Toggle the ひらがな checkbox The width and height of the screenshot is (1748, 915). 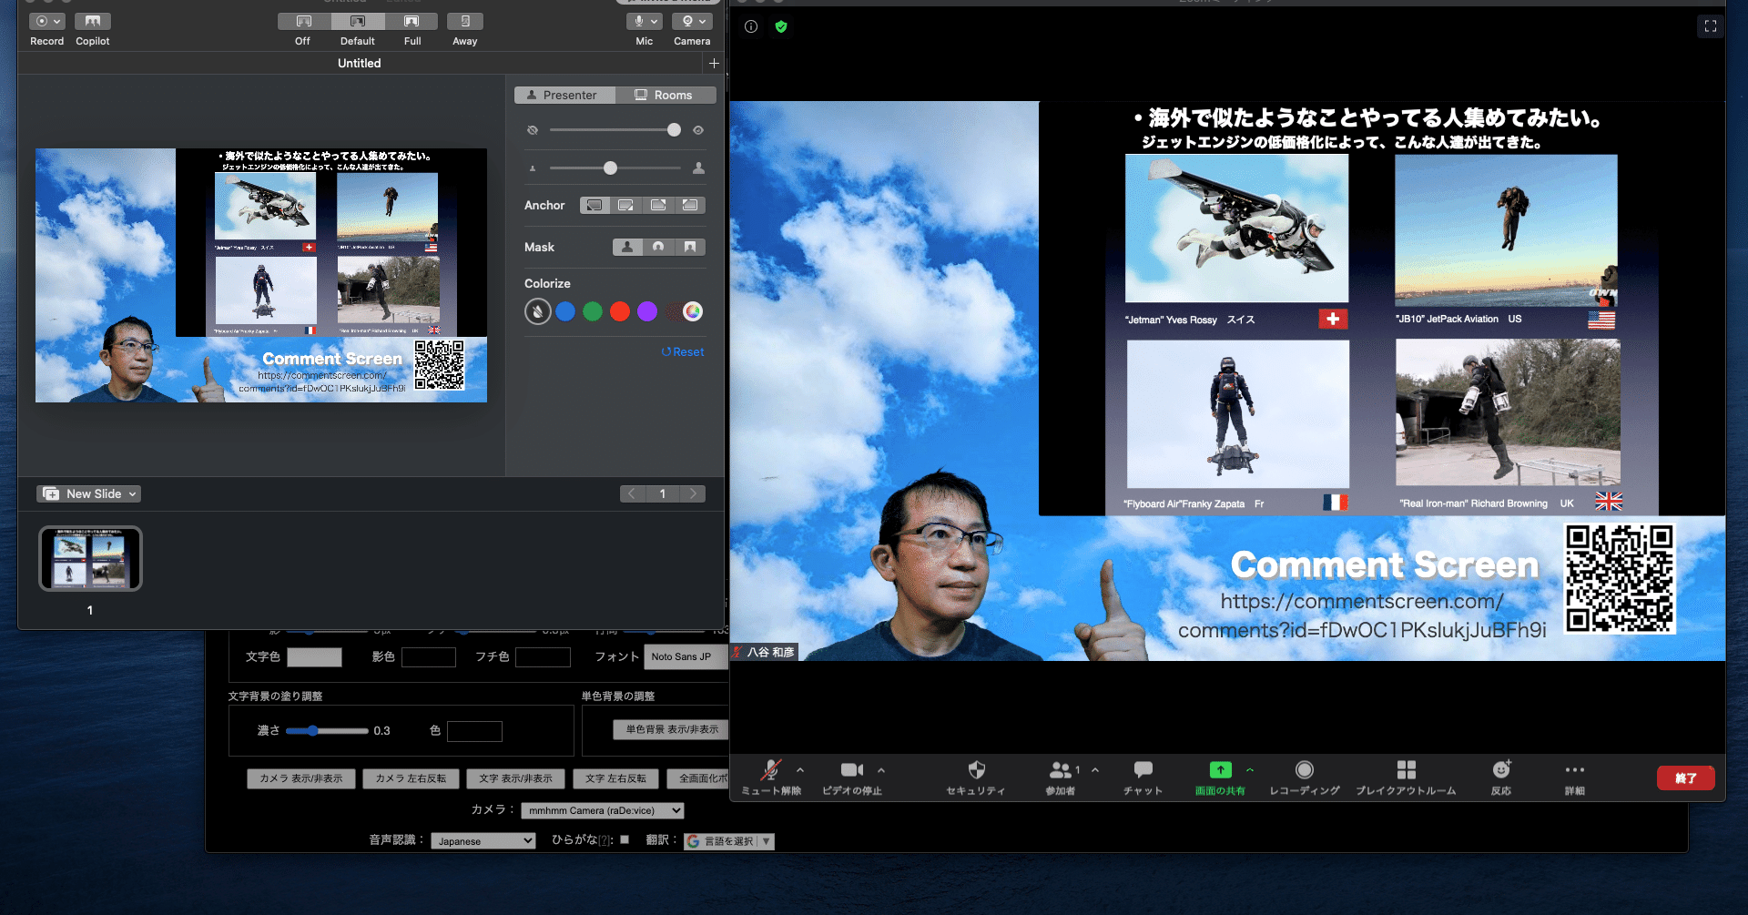point(625,839)
